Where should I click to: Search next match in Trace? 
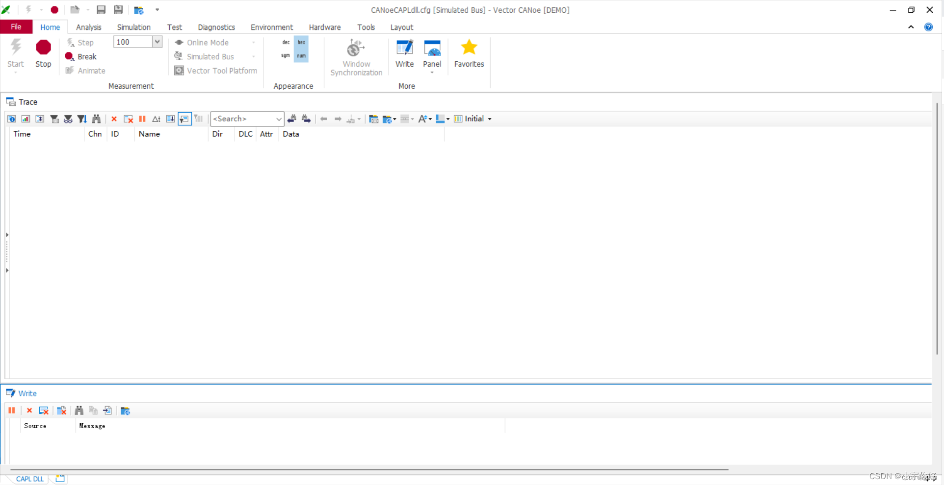click(306, 119)
